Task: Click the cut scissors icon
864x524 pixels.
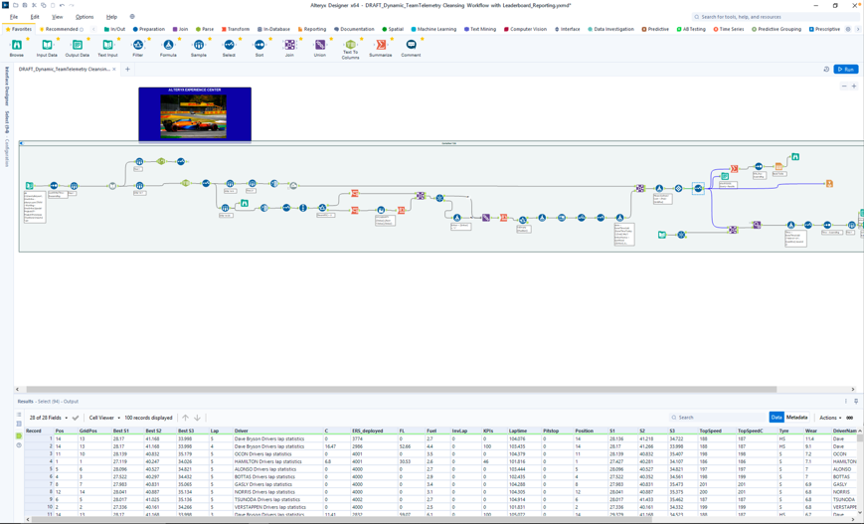Action: (34, 5)
